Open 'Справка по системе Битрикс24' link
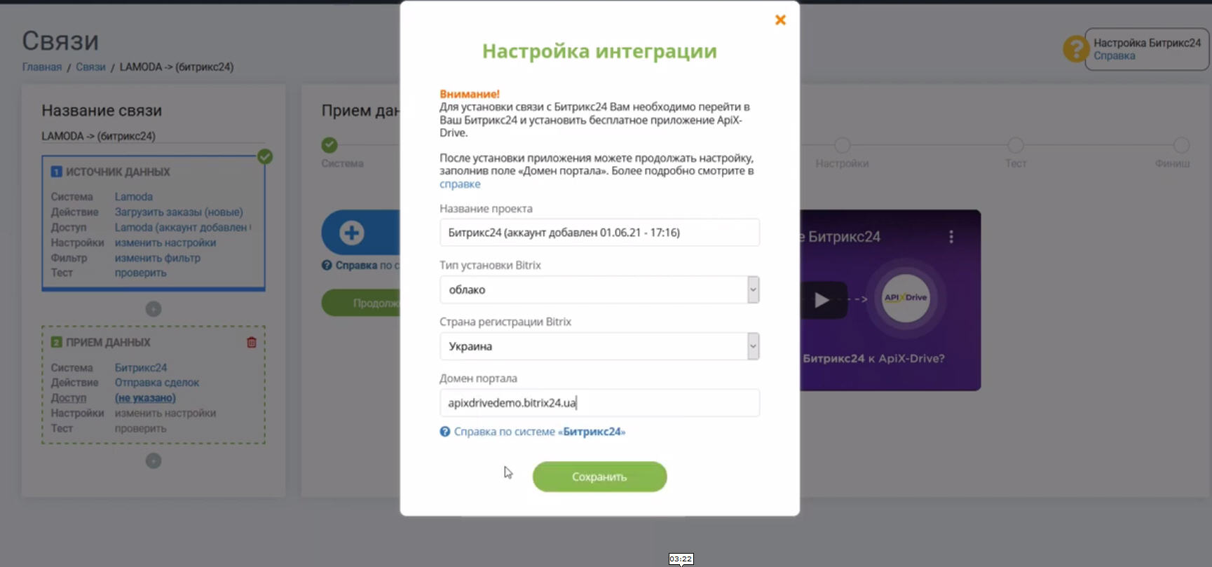The height and width of the screenshot is (567, 1212). point(540,432)
